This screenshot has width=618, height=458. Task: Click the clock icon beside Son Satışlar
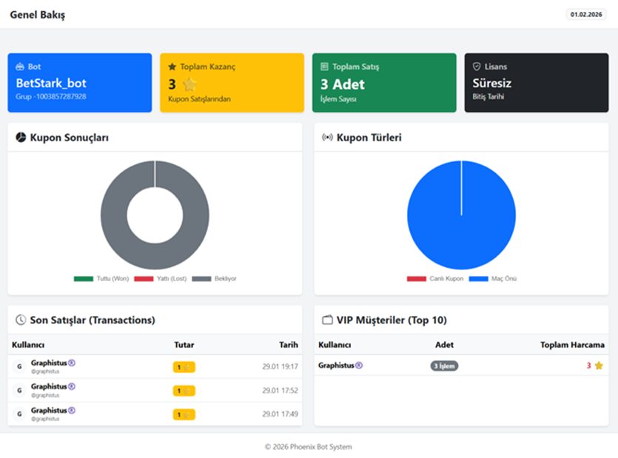point(21,320)
